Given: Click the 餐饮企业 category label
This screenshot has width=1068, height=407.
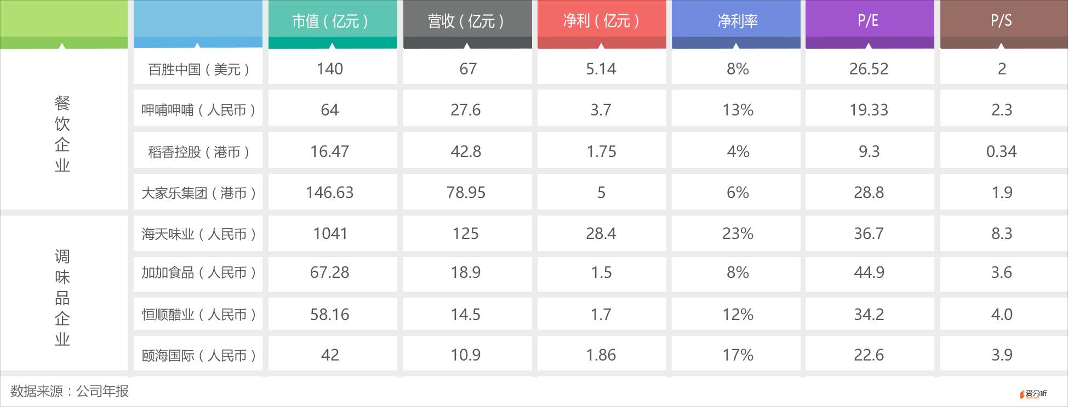Looking at the screenshot, I should [62, 134].
